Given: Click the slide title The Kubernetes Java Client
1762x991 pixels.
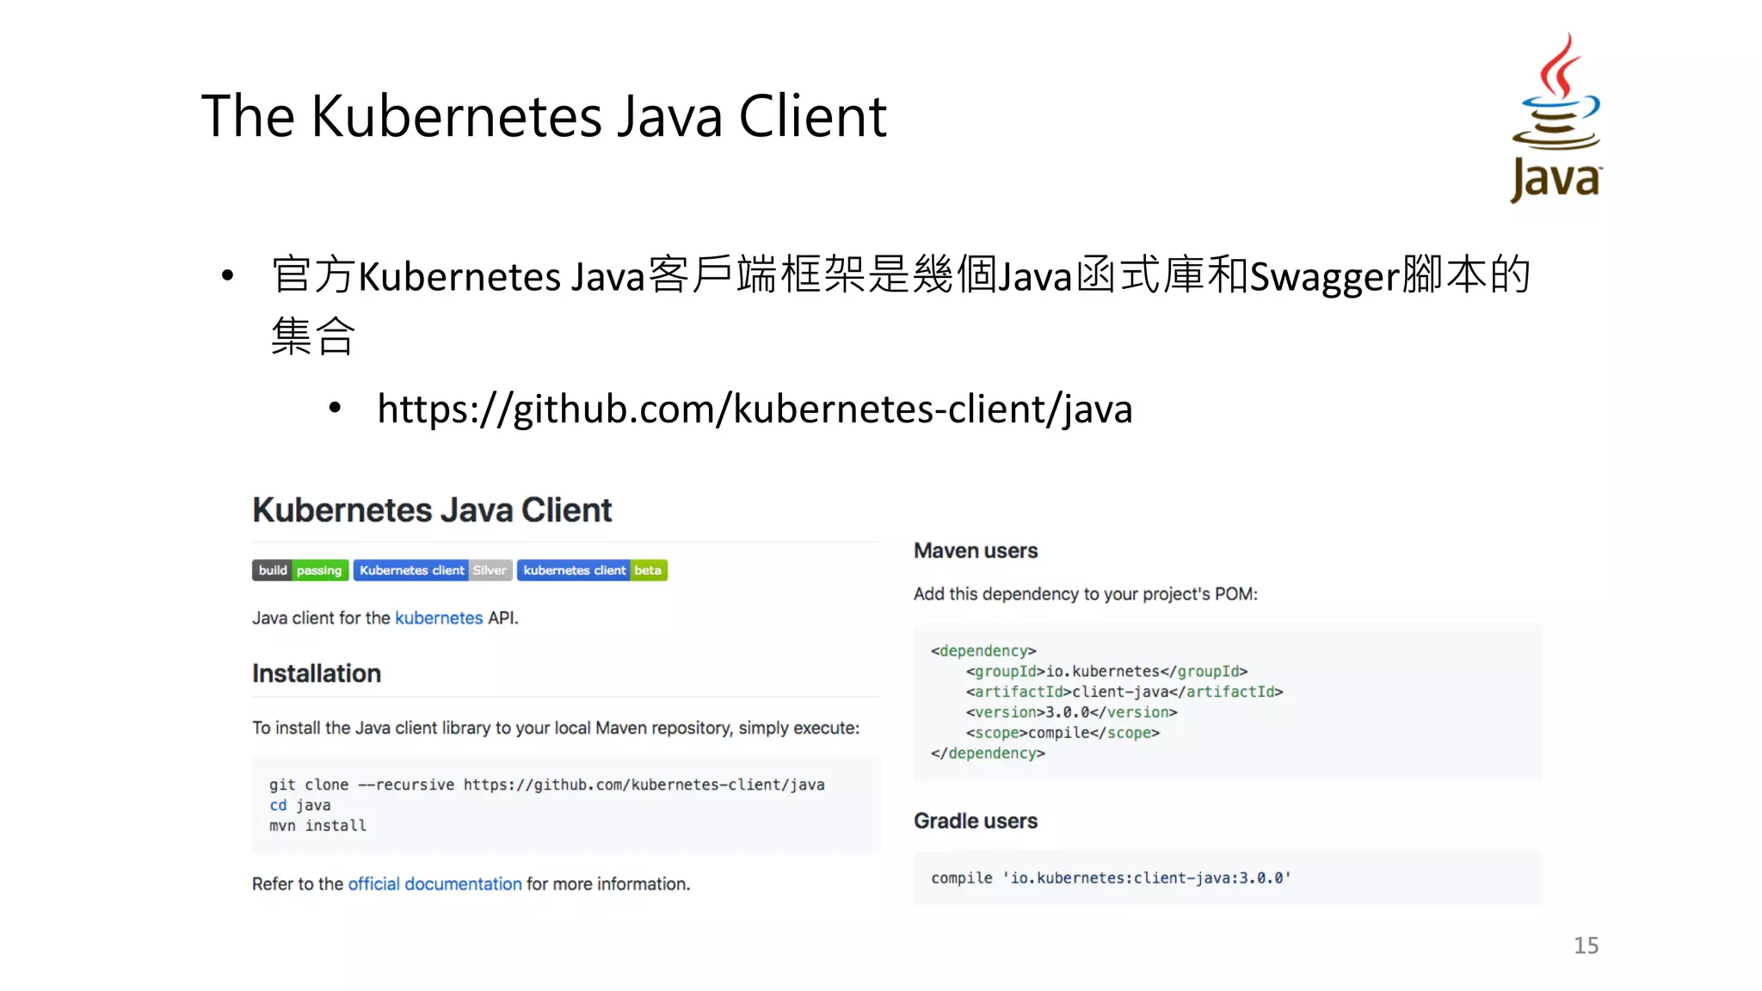Looking at the screenshot, I should point(544,116).
